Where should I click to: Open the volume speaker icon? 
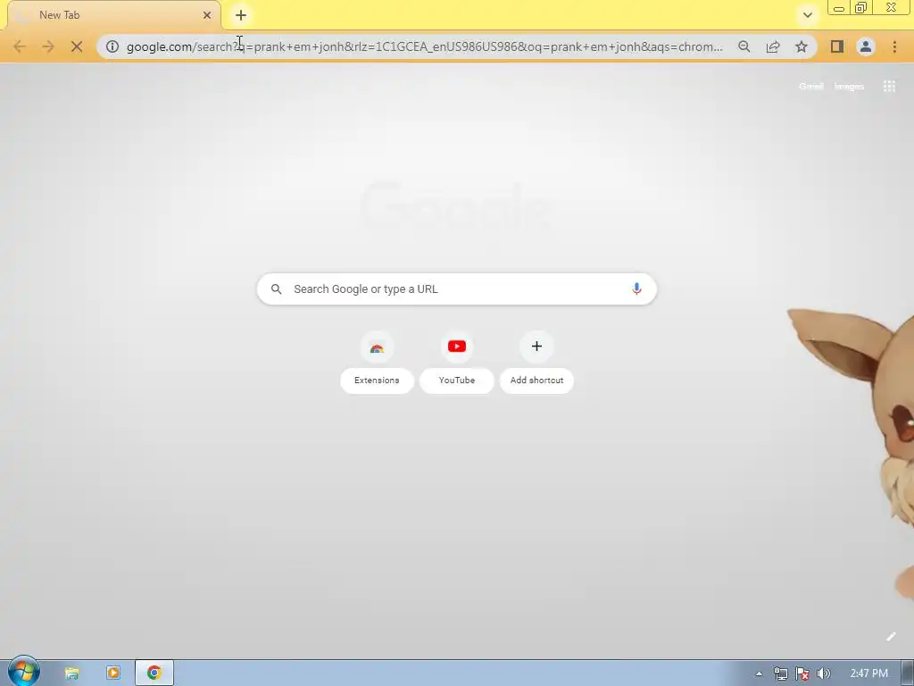[x=823, y=673]
